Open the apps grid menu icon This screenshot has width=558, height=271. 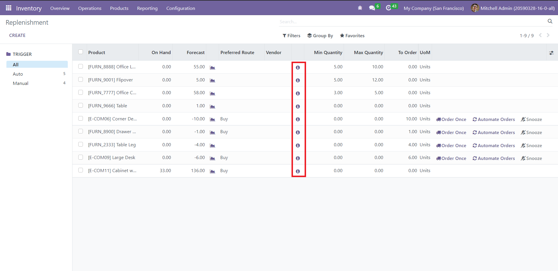click(x=8, y=8)
